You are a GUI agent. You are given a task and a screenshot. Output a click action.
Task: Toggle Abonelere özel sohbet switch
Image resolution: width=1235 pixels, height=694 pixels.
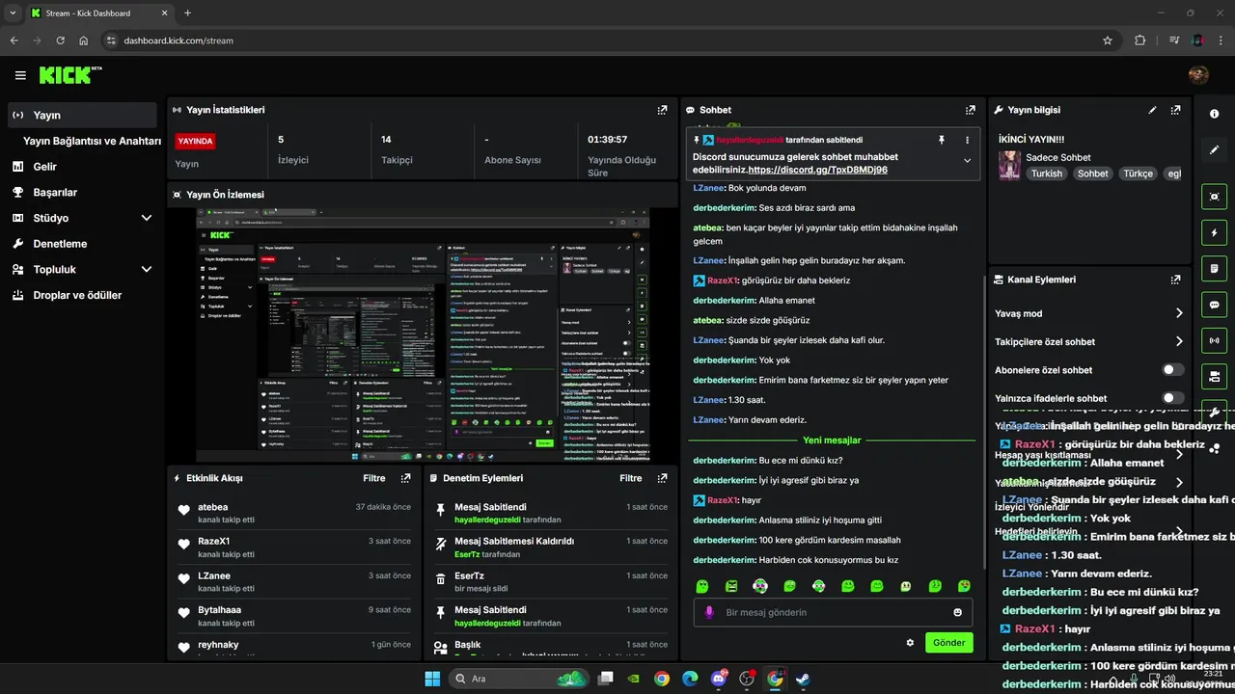coord(1172,370)
